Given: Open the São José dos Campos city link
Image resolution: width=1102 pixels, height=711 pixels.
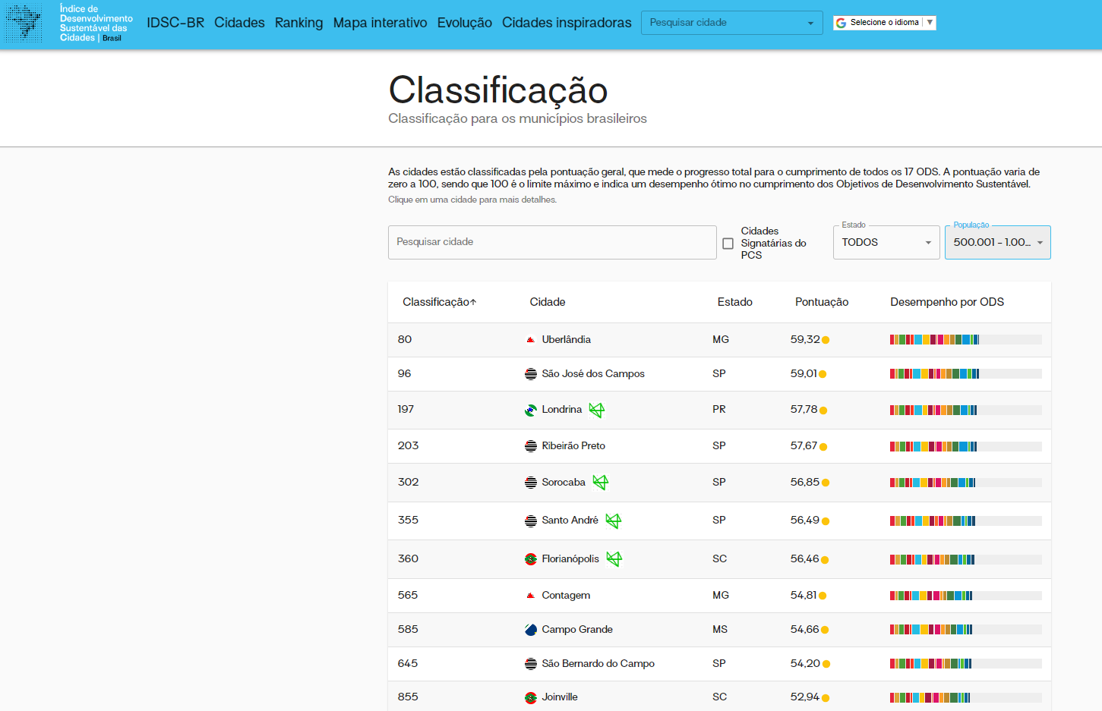Looking at the screenshot, I should click(592, 374).
